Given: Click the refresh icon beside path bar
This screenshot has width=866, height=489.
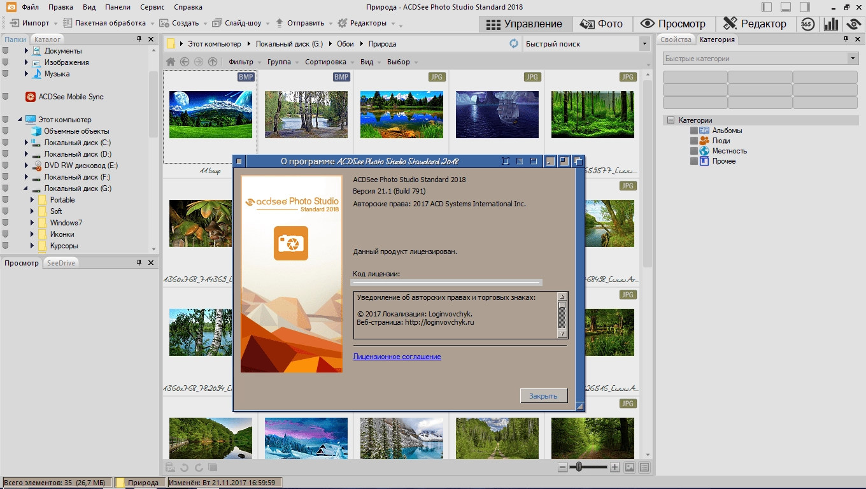Looking at the screenshot, I should click(514, 44).
